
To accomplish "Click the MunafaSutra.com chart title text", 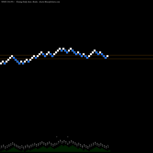I will [30, 2].
